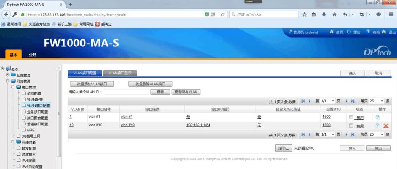Open the downloads arrow icon
397x169 pixels.
pos(324,15)
